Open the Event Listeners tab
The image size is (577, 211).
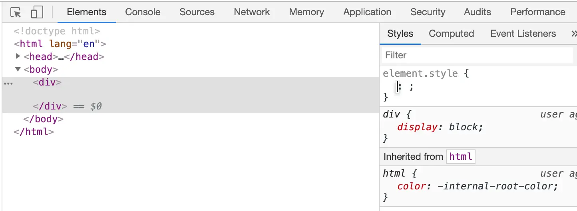coord(523,34)
